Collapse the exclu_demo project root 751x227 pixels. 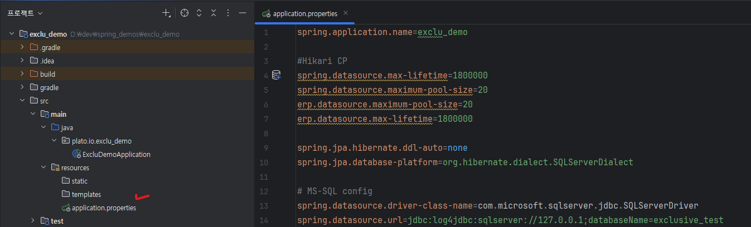12,34
